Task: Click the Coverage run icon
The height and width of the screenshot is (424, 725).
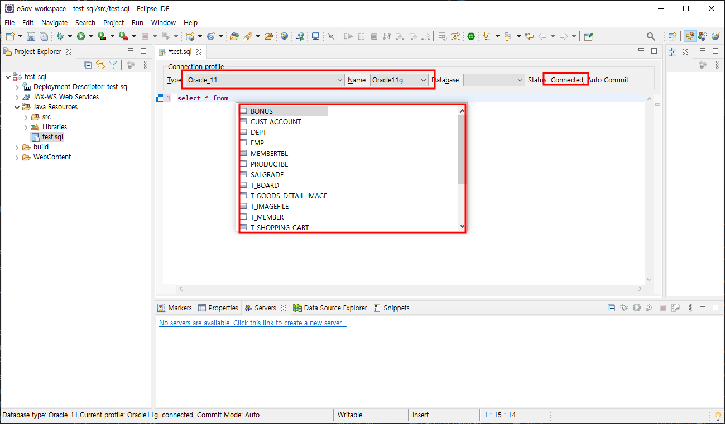Action: (x=102, y=36)
